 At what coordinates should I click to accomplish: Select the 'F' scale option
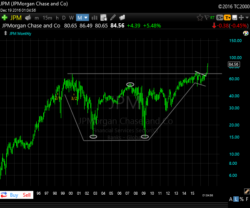pos(247,199)
